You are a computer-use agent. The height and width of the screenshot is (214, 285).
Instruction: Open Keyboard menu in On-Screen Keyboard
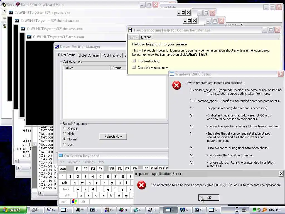pyautogui.click(x=73, y=162)
